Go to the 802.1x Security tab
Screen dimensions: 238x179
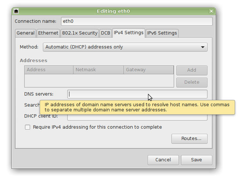click(80, 33)
